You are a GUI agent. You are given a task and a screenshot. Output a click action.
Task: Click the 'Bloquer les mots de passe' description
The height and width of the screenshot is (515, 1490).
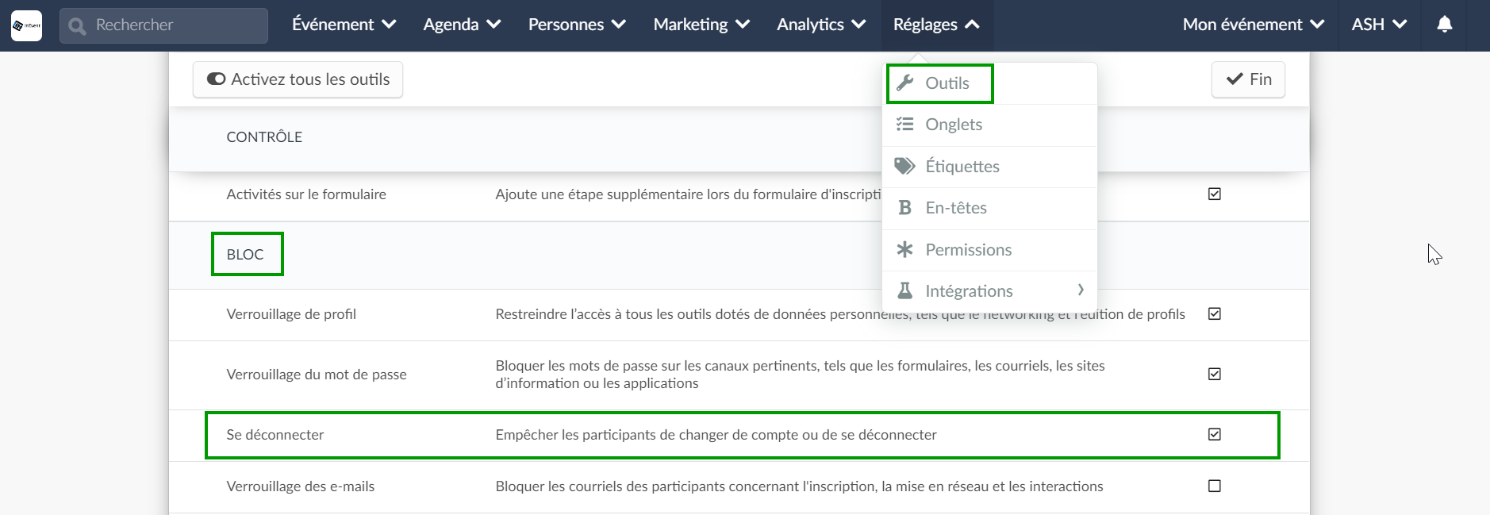click(800, 375)
